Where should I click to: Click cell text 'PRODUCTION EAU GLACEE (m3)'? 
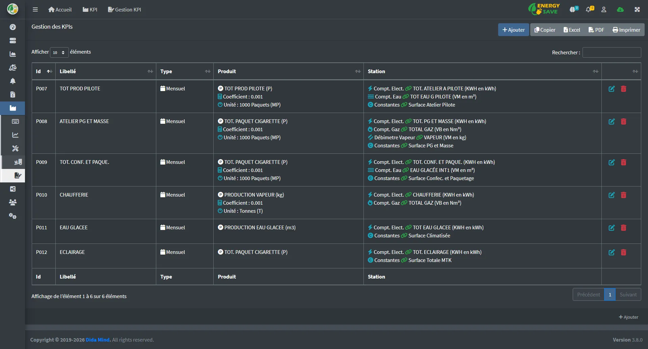260,228
